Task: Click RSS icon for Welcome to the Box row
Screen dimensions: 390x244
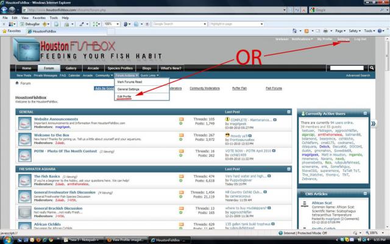Action: pos(182,135)
